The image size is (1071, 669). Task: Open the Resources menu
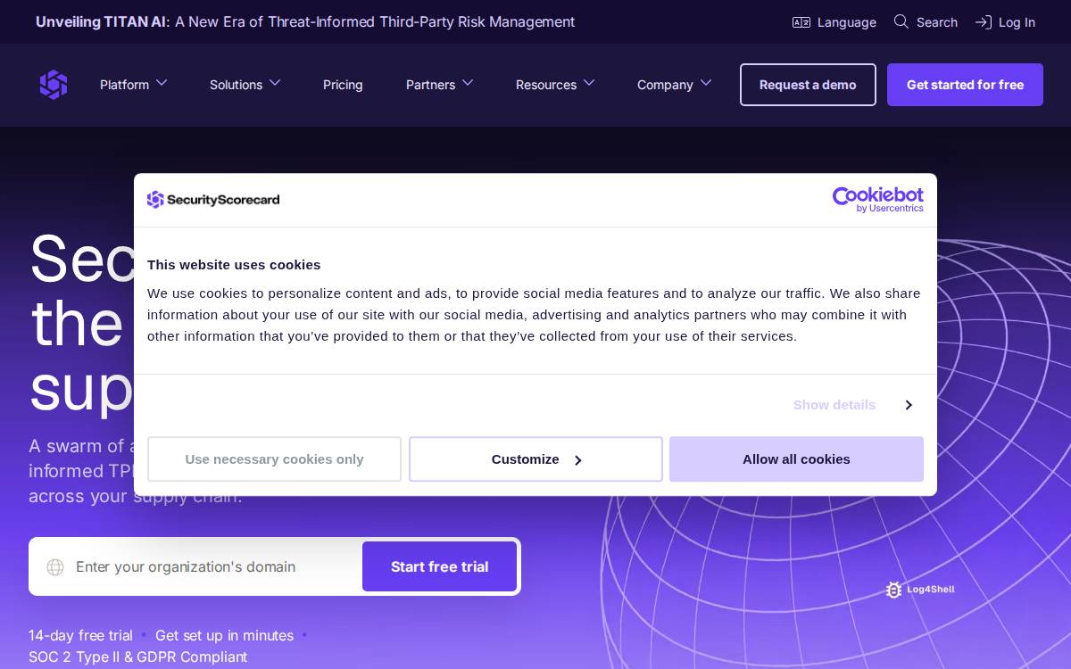[x=545, y=85]
